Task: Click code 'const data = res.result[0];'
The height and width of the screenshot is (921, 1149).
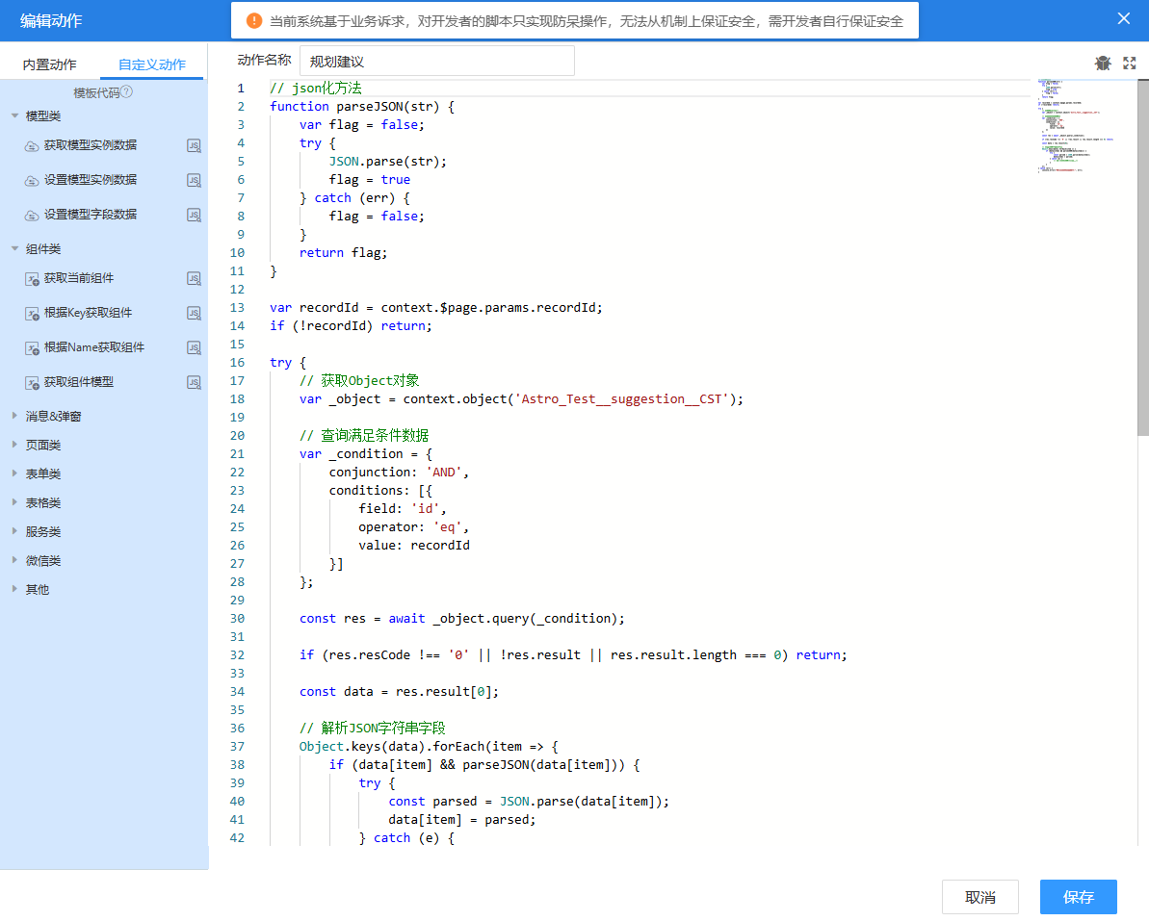Action: (x=400, y=692)
